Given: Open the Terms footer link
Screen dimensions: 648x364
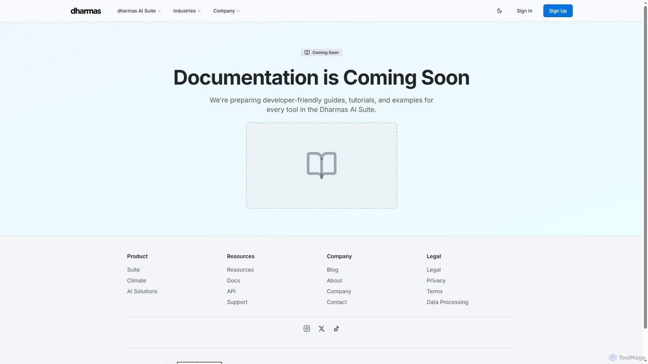Looking at the screenshot, I should 435,291.
